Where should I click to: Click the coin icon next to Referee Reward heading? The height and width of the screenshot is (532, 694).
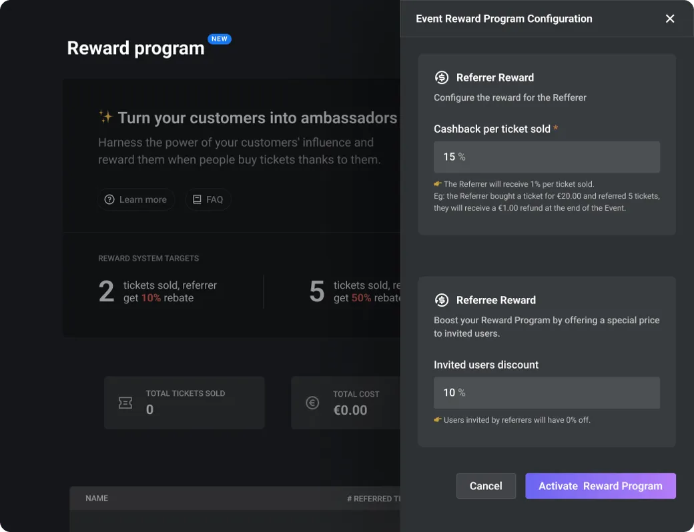point(442,299)
